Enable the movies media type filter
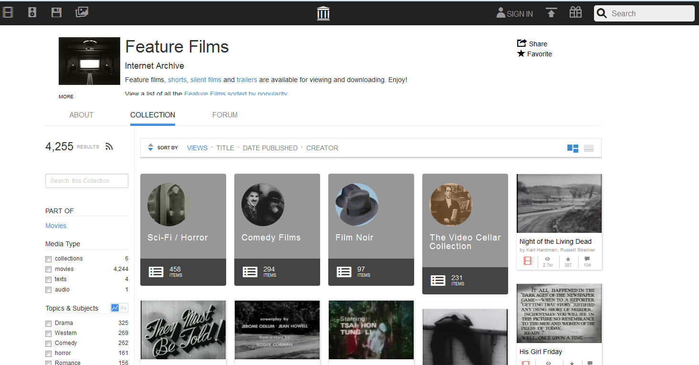 pyautogui.click(x=48, y=270)
